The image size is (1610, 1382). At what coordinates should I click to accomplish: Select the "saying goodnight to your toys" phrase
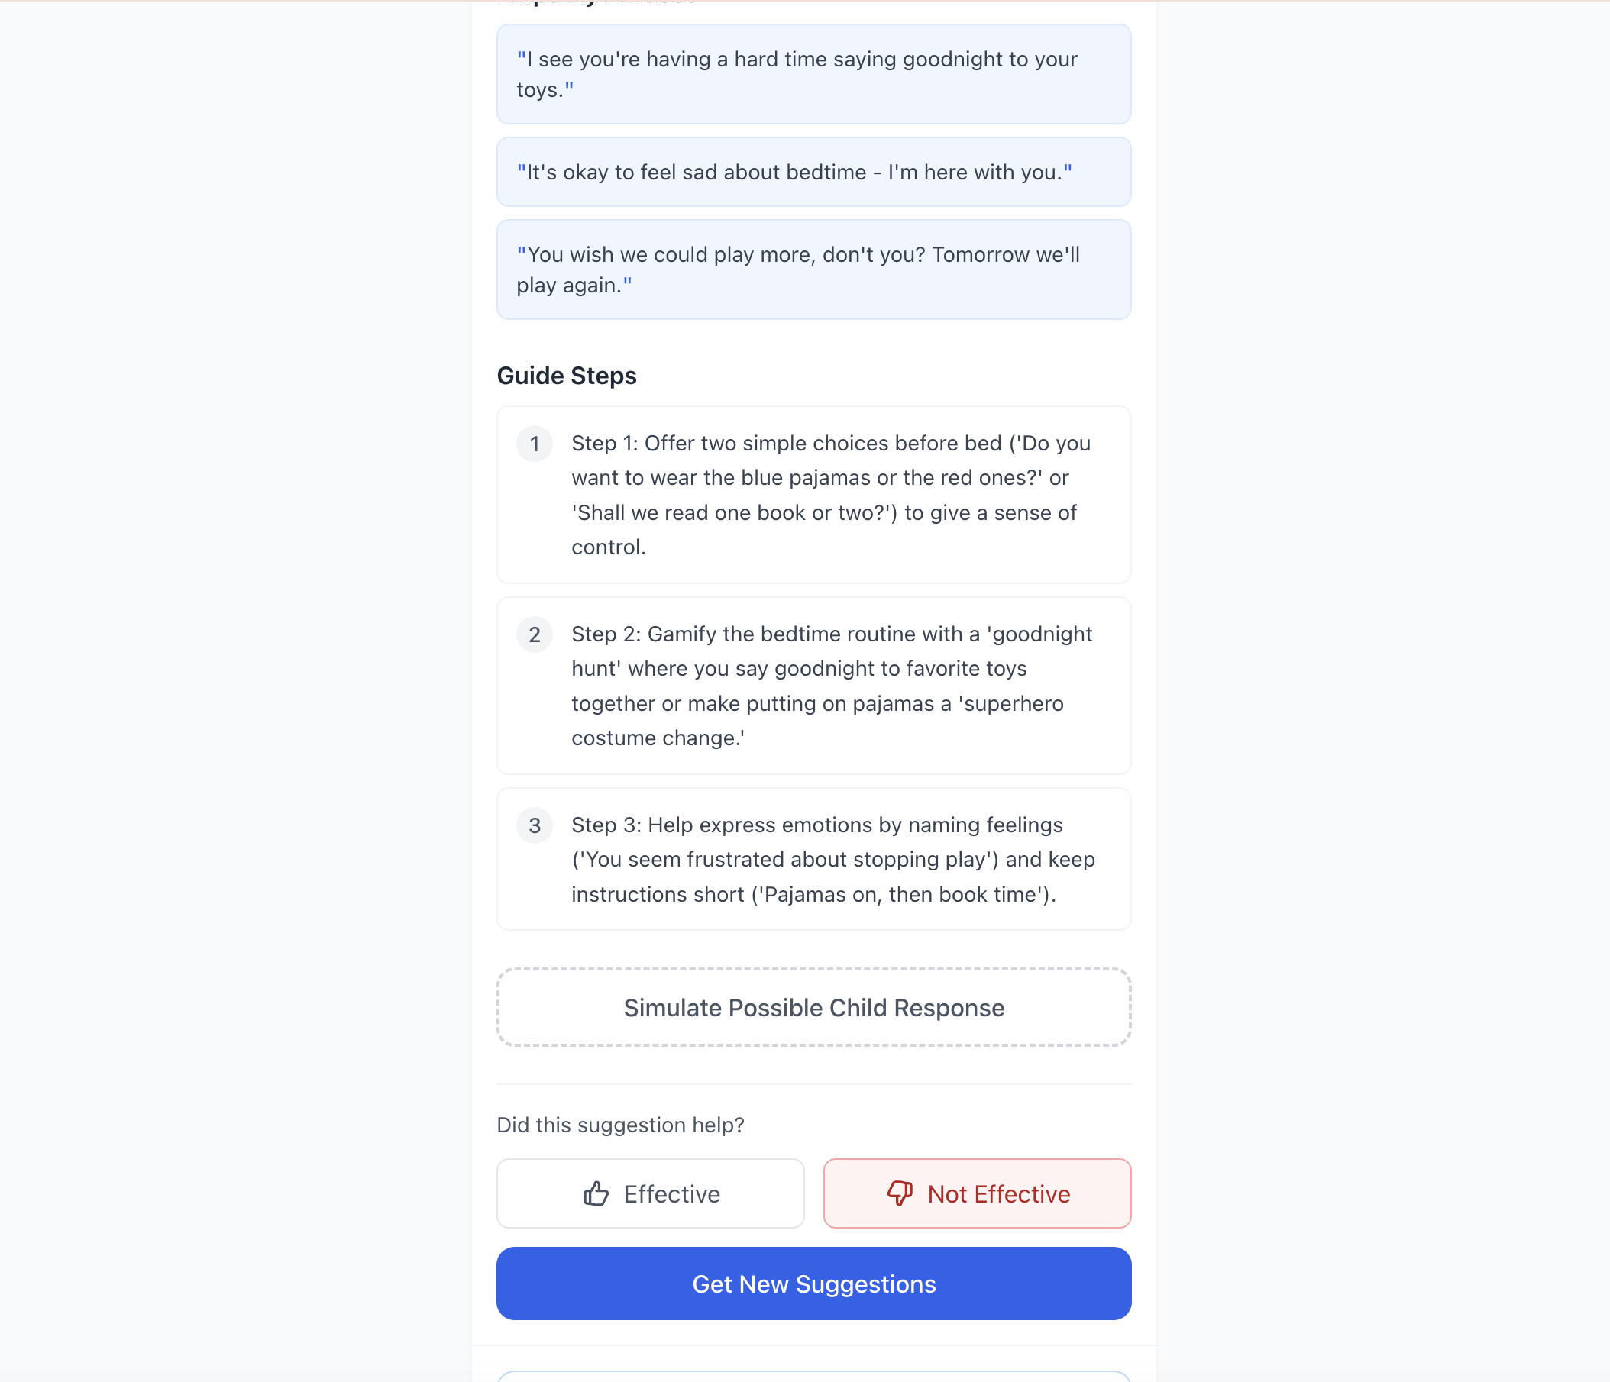813,74
